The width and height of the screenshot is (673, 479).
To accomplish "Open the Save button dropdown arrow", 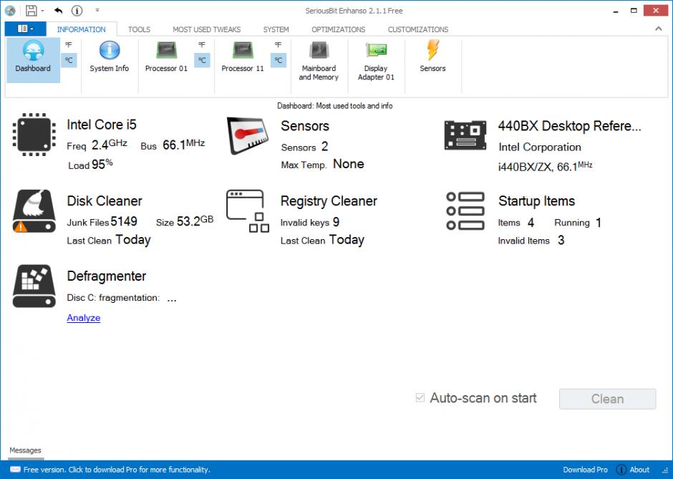I will (x=42, y=11).
